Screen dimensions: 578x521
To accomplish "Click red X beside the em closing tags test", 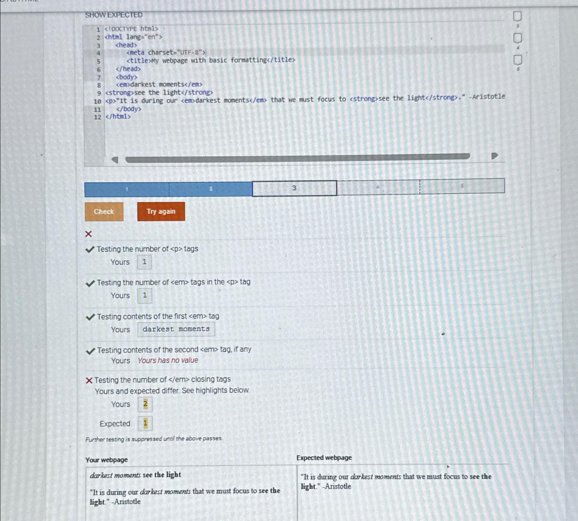I will (x=89, y=380).
